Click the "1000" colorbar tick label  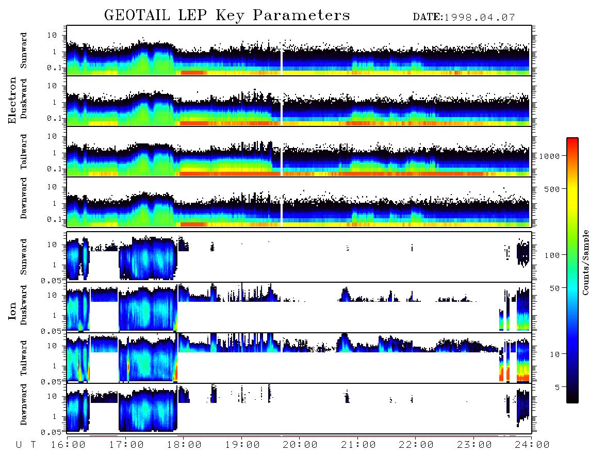[x=550, y=156]
